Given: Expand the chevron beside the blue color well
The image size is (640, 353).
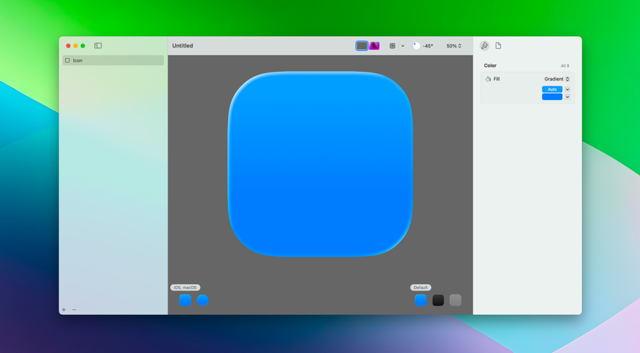Looking at the screenshot, I should point(567,97).
